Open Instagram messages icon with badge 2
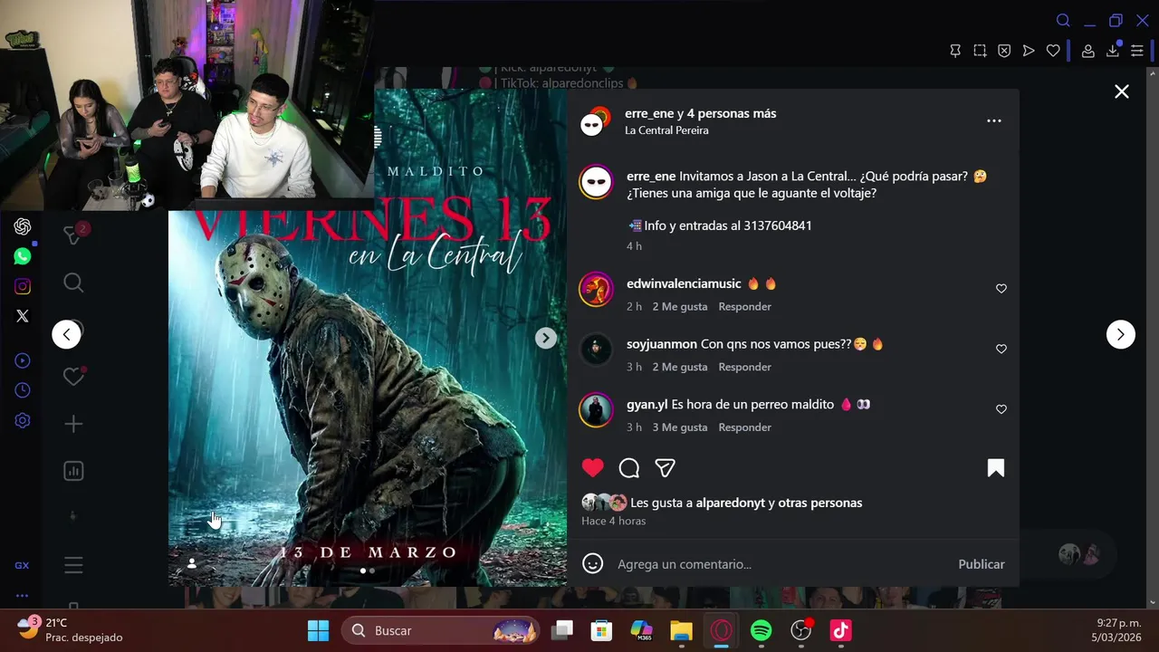 74,235
